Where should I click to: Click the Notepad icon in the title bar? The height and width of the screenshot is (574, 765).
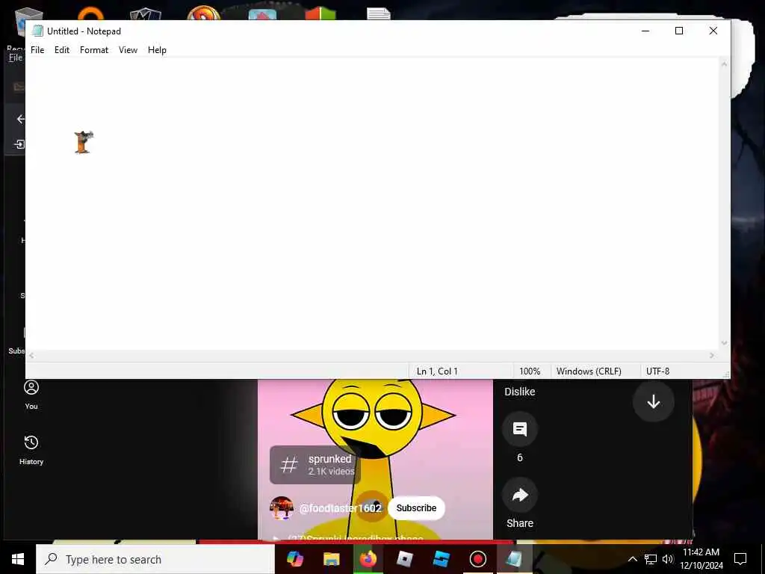click(x=37, y=31)
